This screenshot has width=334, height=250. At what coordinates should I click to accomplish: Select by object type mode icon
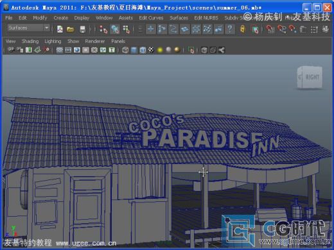click(x=115, y=29)
